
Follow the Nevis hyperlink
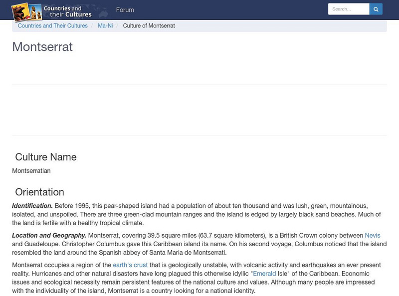(x=373, y=236)
